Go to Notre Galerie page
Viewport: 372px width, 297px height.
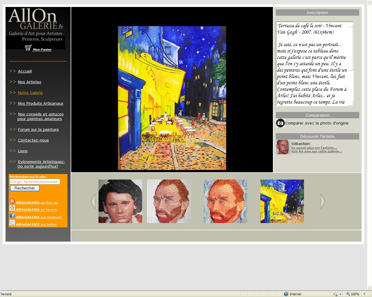(30, 93)
